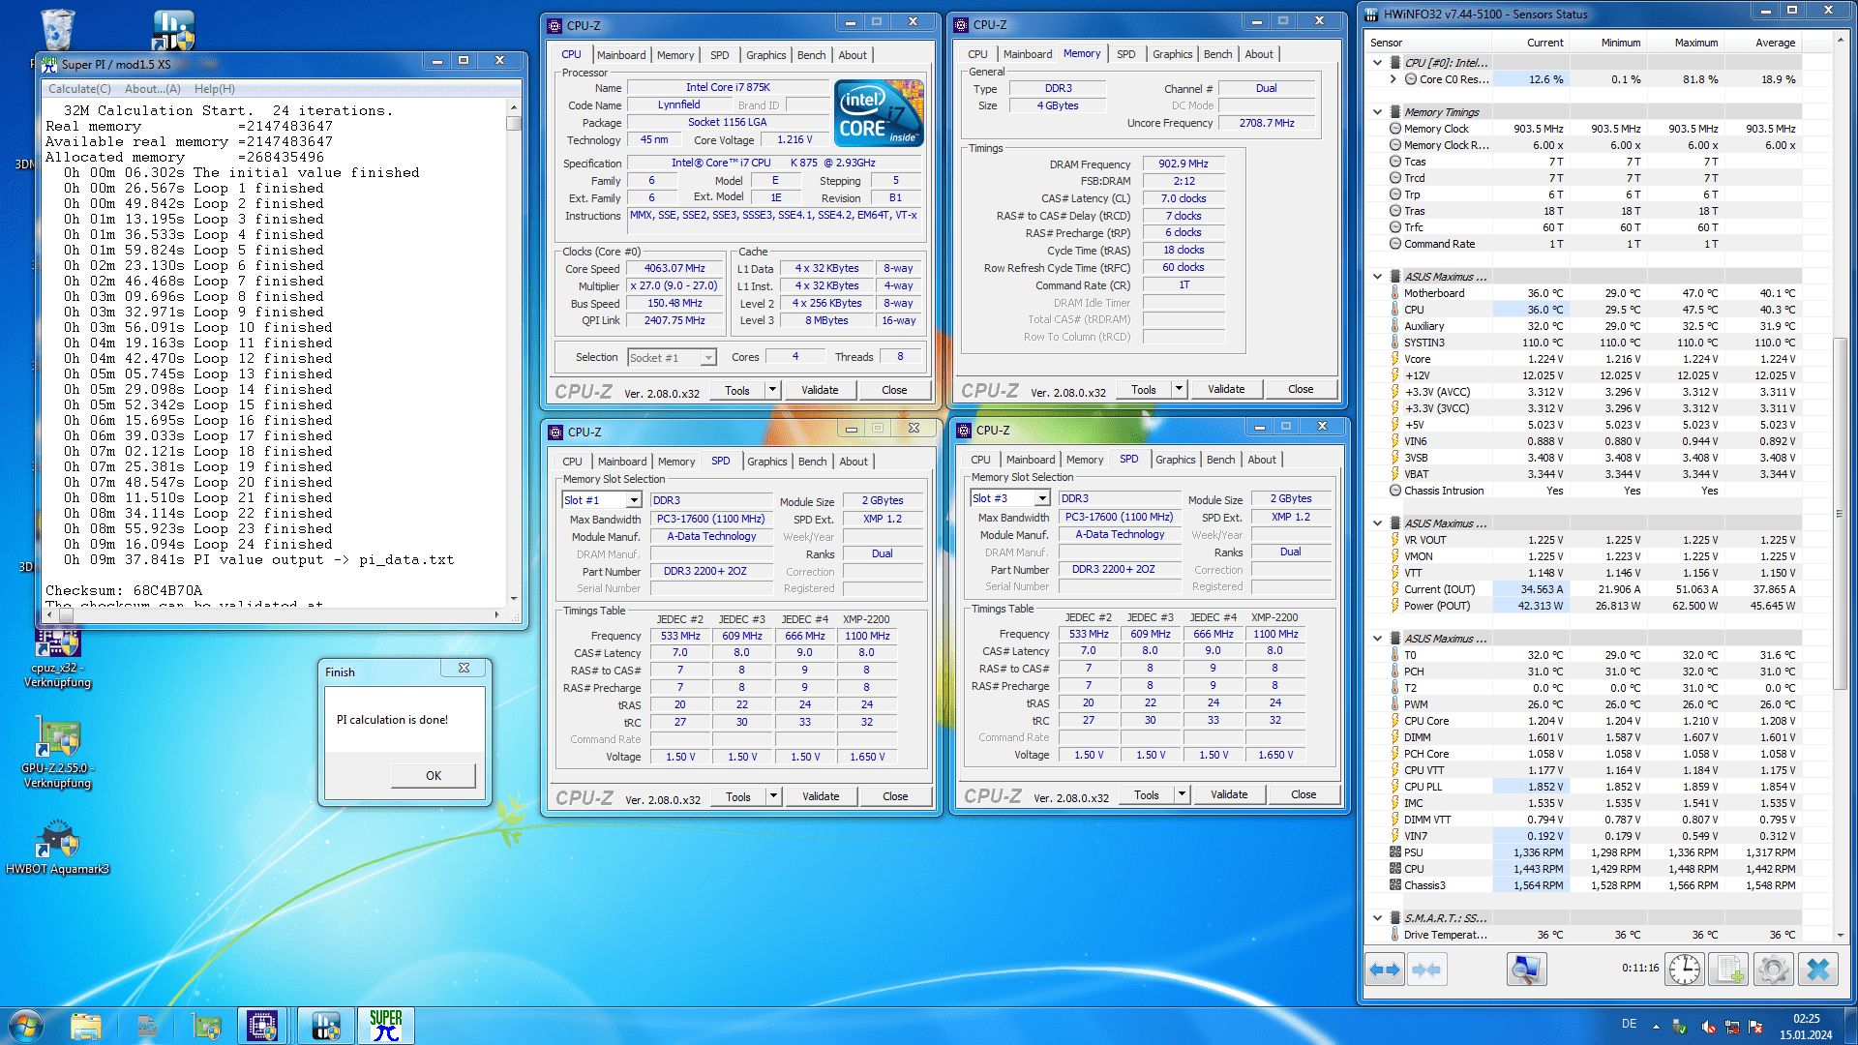The width and height of the screenshot is (1858, 1045).
Task: Click Validate in the CPU-Z CPU window
Action: (x=820, y=390)
